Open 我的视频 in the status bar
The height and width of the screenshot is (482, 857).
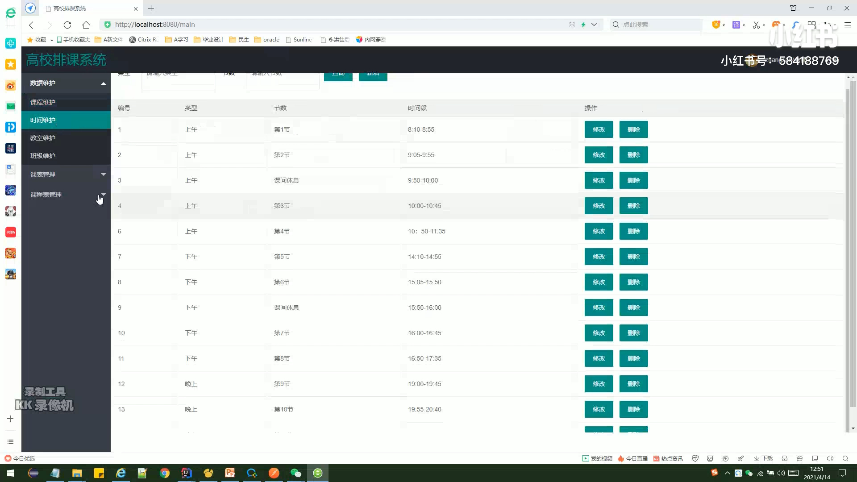(597, 458)
